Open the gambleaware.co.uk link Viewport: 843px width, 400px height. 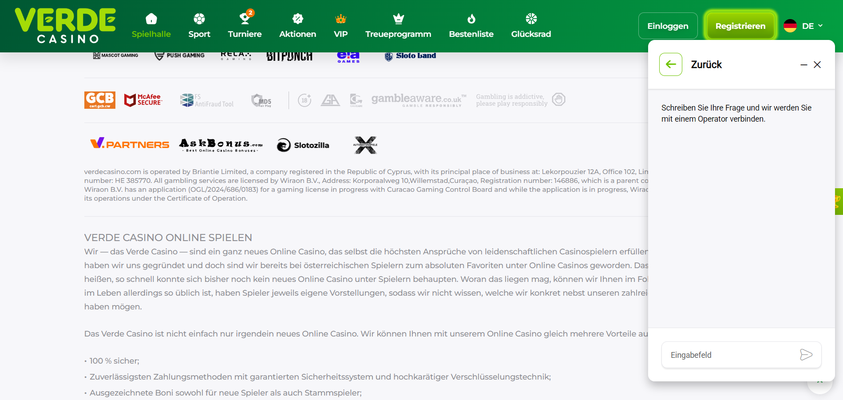click(419, 100)
